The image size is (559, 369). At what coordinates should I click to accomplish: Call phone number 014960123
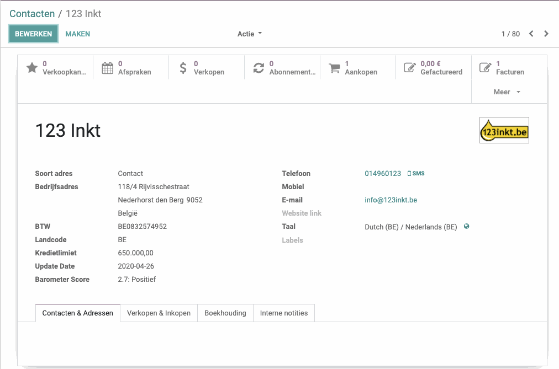pos(383,173)
